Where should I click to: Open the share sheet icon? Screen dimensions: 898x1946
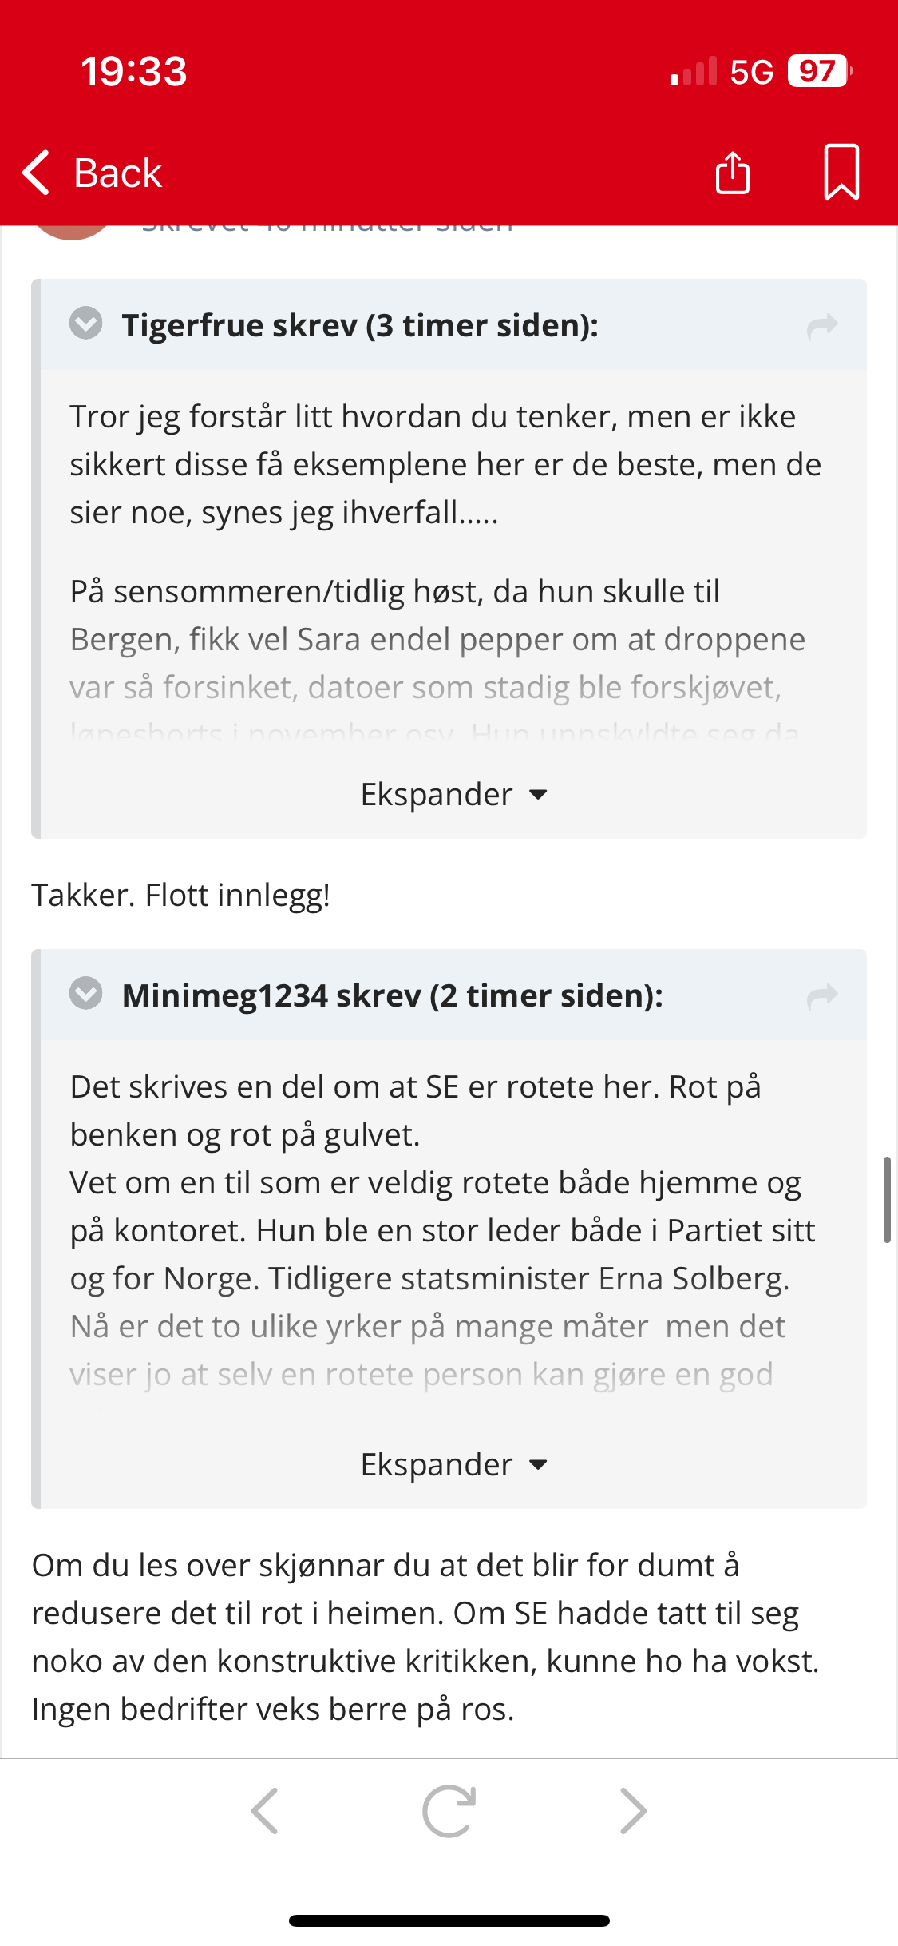coord(732,173)
